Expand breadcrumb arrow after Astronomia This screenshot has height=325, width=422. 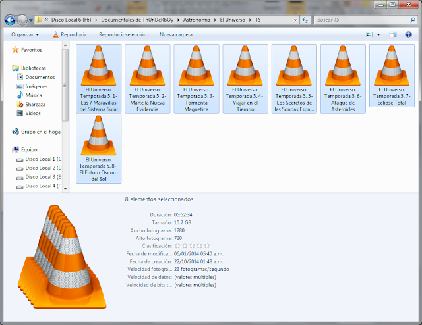click(x=215, y=20)
